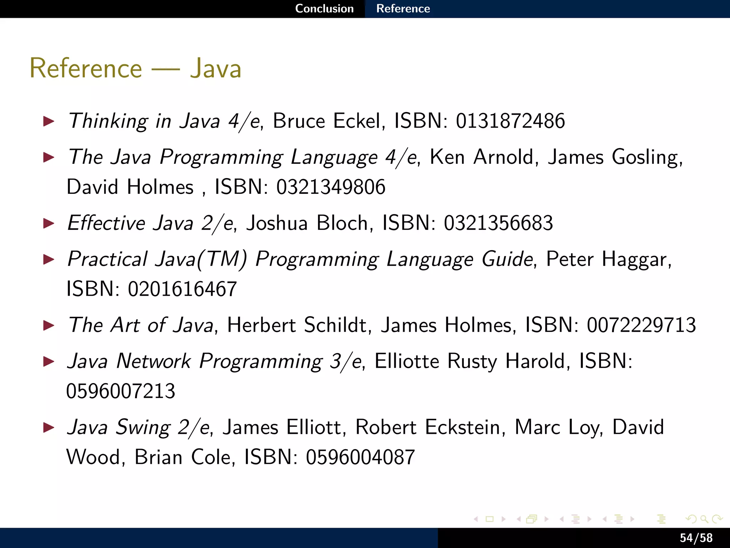
Task: Click the author name Joshua Bloch
Action: pos(308,223)
